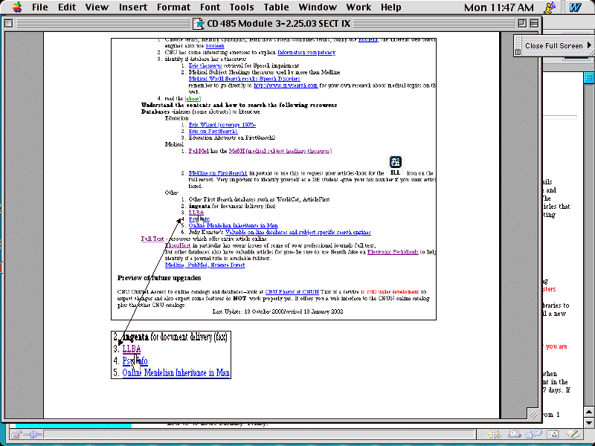This screenshot has height=446, width=595.
Task: Click 'Online Mendelian Inheritance in Man' in enlarged callout
Action: (176, 373)
